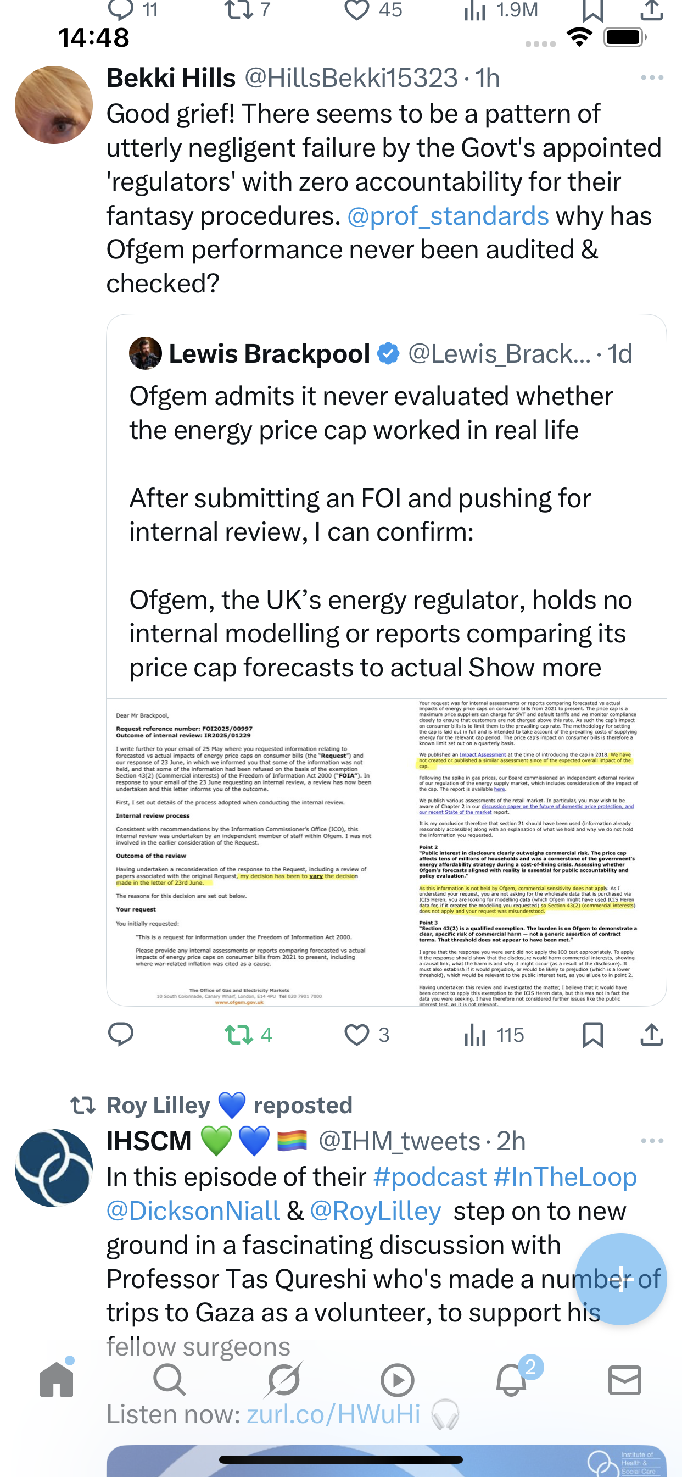
Task: View analytics showing 115 views
Action: pyautogui.click(x=494, y=1034)
